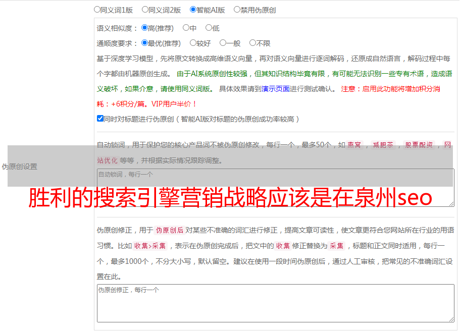This screenshot has height=332, width=460.
Task: Click the 收集>采集 example code
Action: tap(150, 246)
